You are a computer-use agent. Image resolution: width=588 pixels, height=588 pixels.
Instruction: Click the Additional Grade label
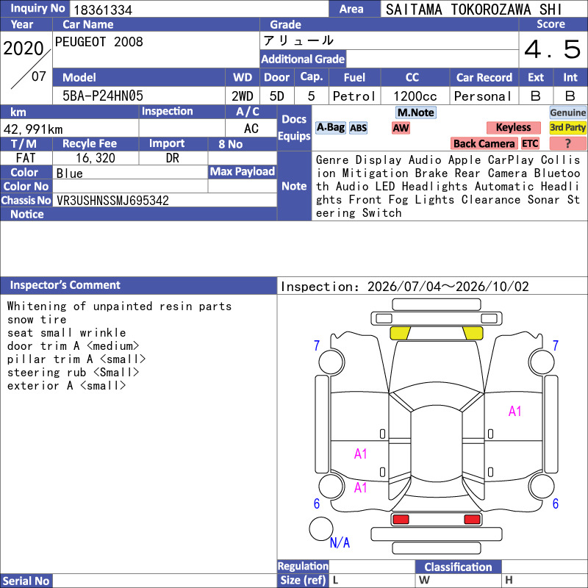[303, 59]
